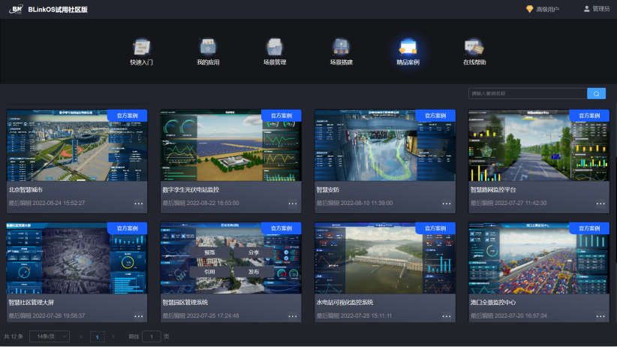Click 发布 on 智慧园区管理系统 card
The width and height of the screenshot is (617, 347).
pyautogui.click(x=253, y=272)
